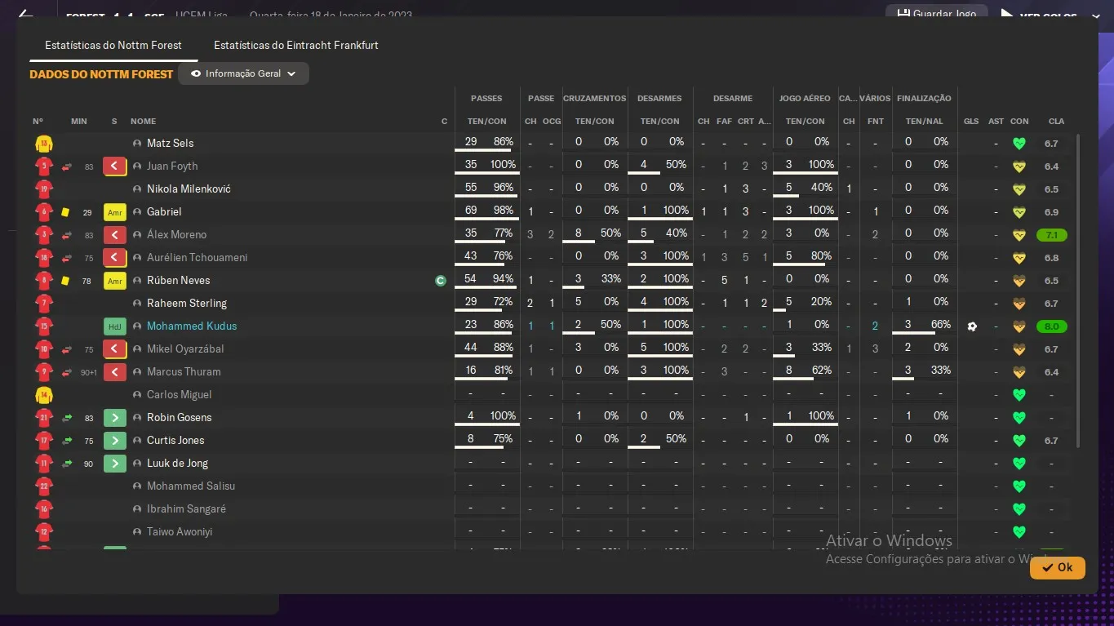Viewport: 1114px width, 626px height.
Task: Click Raheem Sterling person icon beside name
Action: pos(137,304)
